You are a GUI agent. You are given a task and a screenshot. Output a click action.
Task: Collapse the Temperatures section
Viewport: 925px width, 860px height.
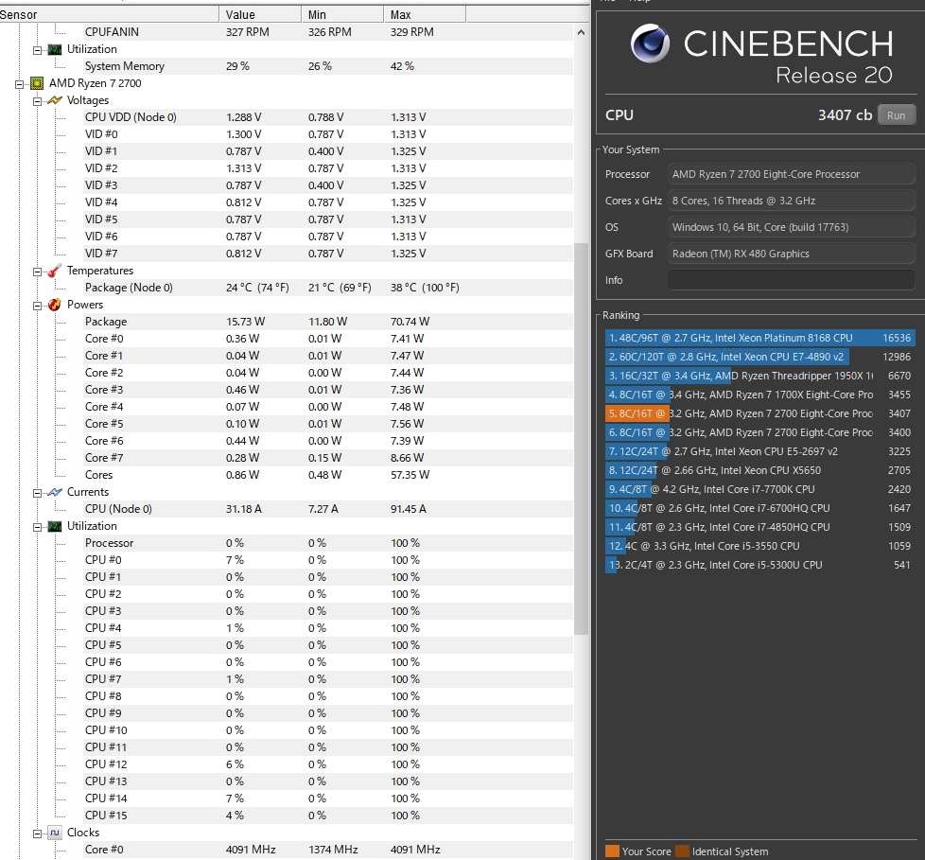tap(37, 272)
